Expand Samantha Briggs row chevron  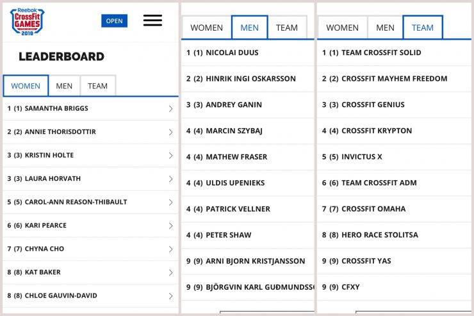[x=171, y=108]
